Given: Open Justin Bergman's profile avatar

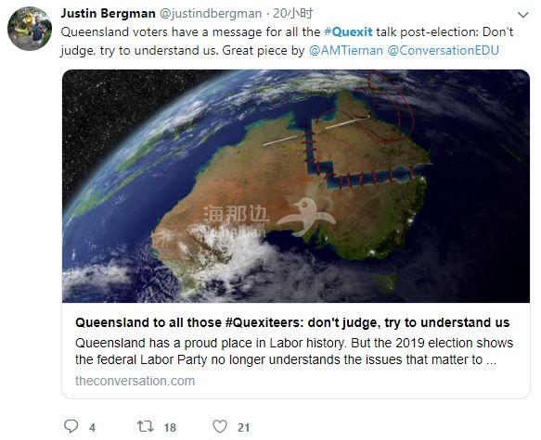Looking at the screenshot, I should click(30, 29).
